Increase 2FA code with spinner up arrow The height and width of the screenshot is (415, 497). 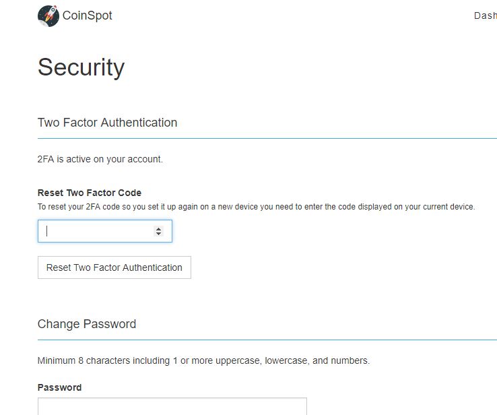click(x=158, y=228)
